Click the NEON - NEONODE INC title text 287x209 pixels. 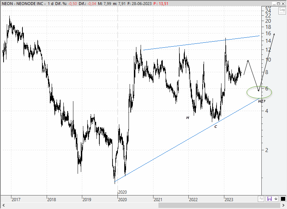22,4
